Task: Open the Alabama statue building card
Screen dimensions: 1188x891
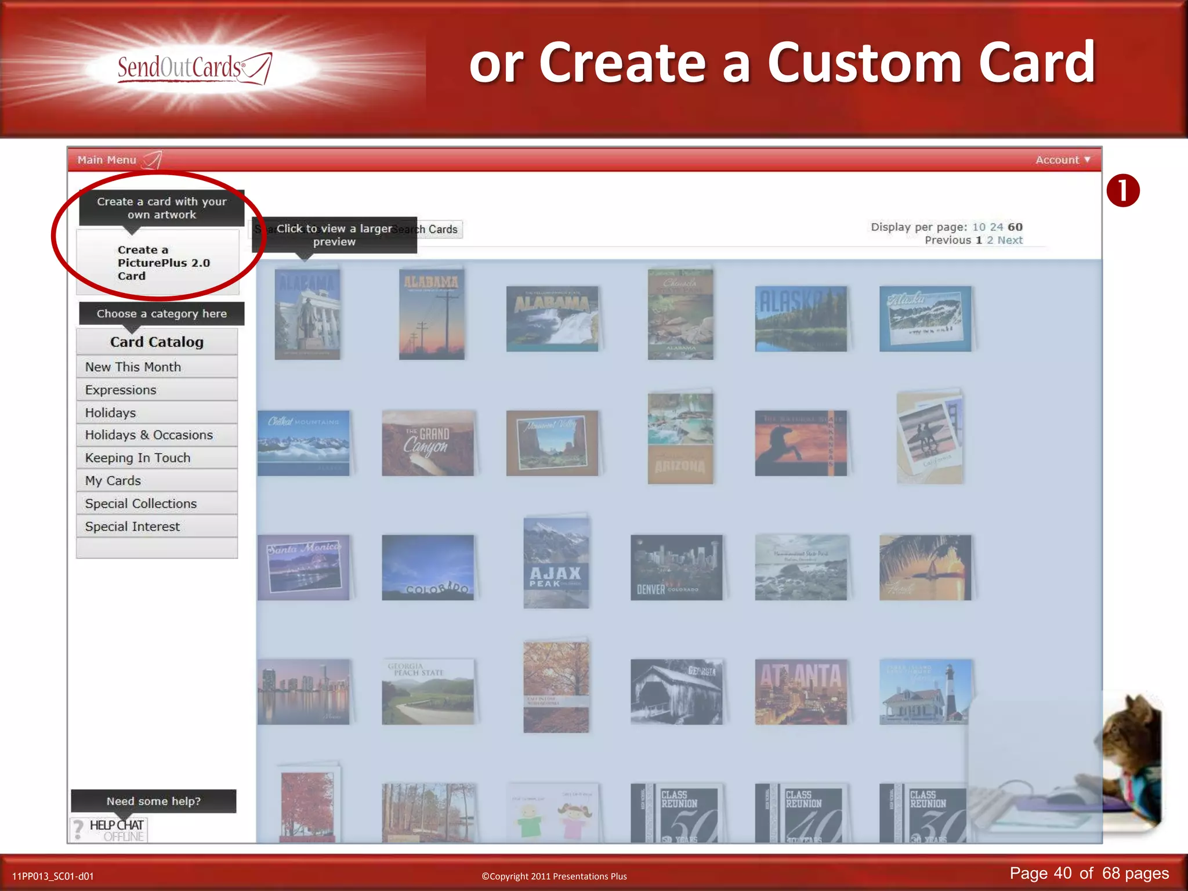Action: pyautogui.click(x=307, y=314)
